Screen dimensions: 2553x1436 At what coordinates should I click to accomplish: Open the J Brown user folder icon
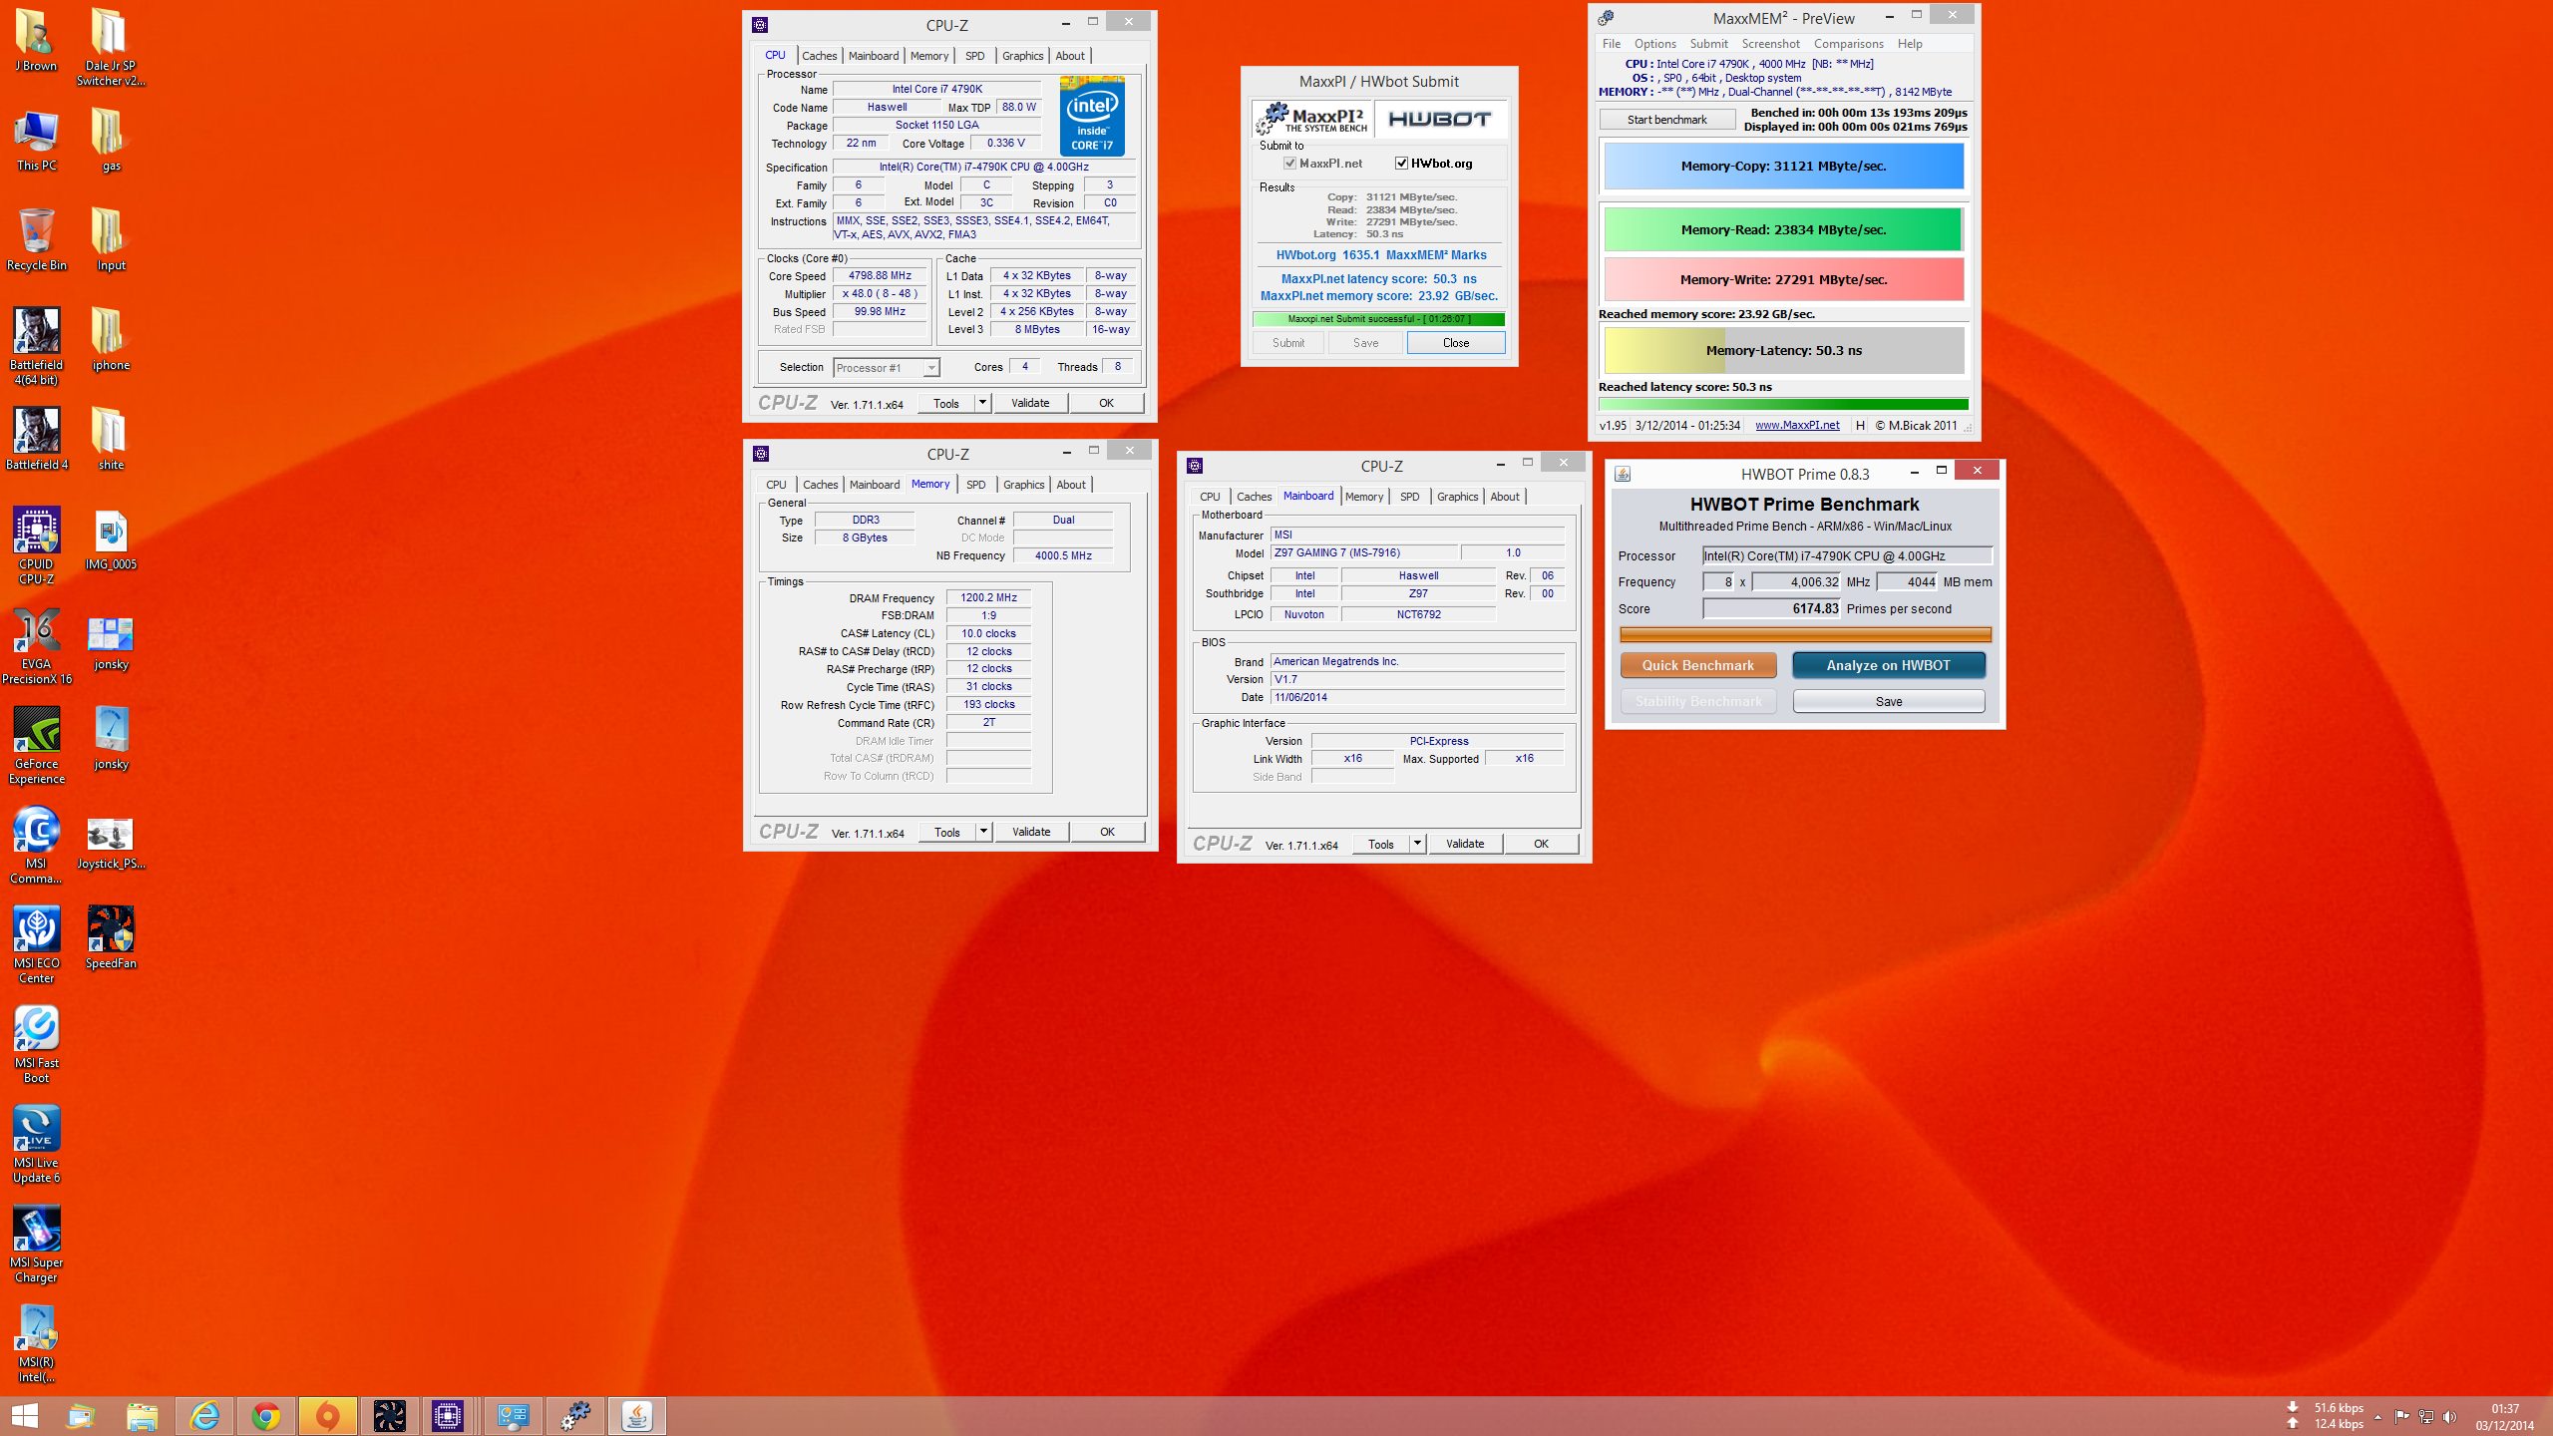(x=36, y=40)
